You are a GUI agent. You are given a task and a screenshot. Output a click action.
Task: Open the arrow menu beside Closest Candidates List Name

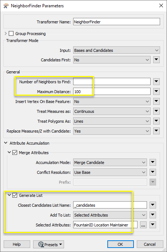point(153,205)
